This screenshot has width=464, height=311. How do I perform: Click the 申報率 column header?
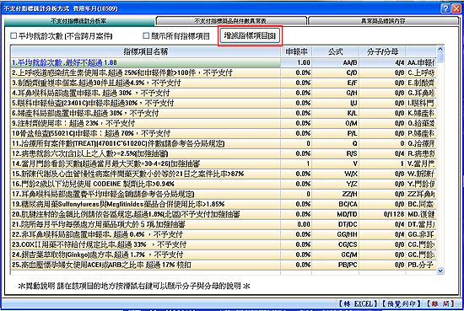click(x=296, y=52)
